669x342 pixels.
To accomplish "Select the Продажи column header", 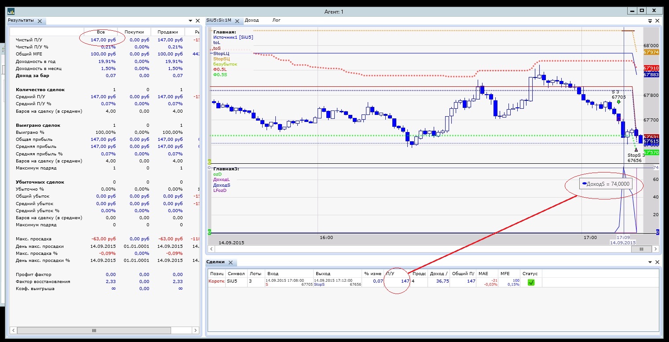I will click(x=167, y=32).
